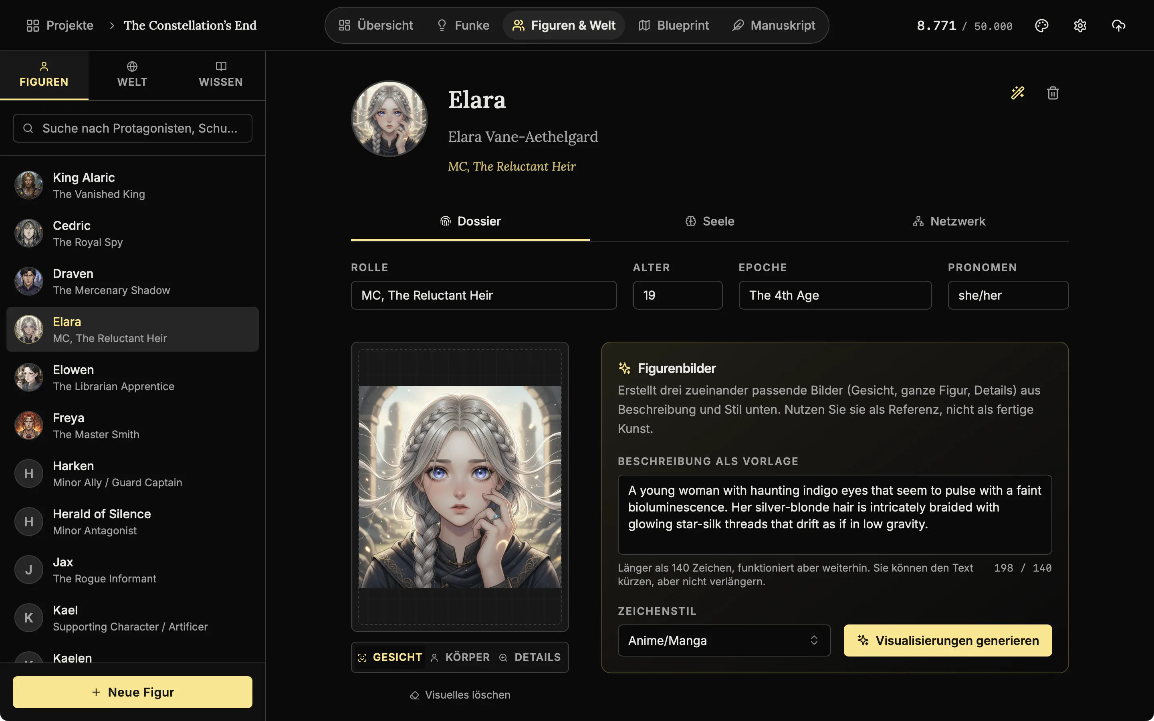Image resolution: width=1154 pixels, height=721 pixels.
Task: Select Herald of Silence in character list
Action: tap(132, 522)
